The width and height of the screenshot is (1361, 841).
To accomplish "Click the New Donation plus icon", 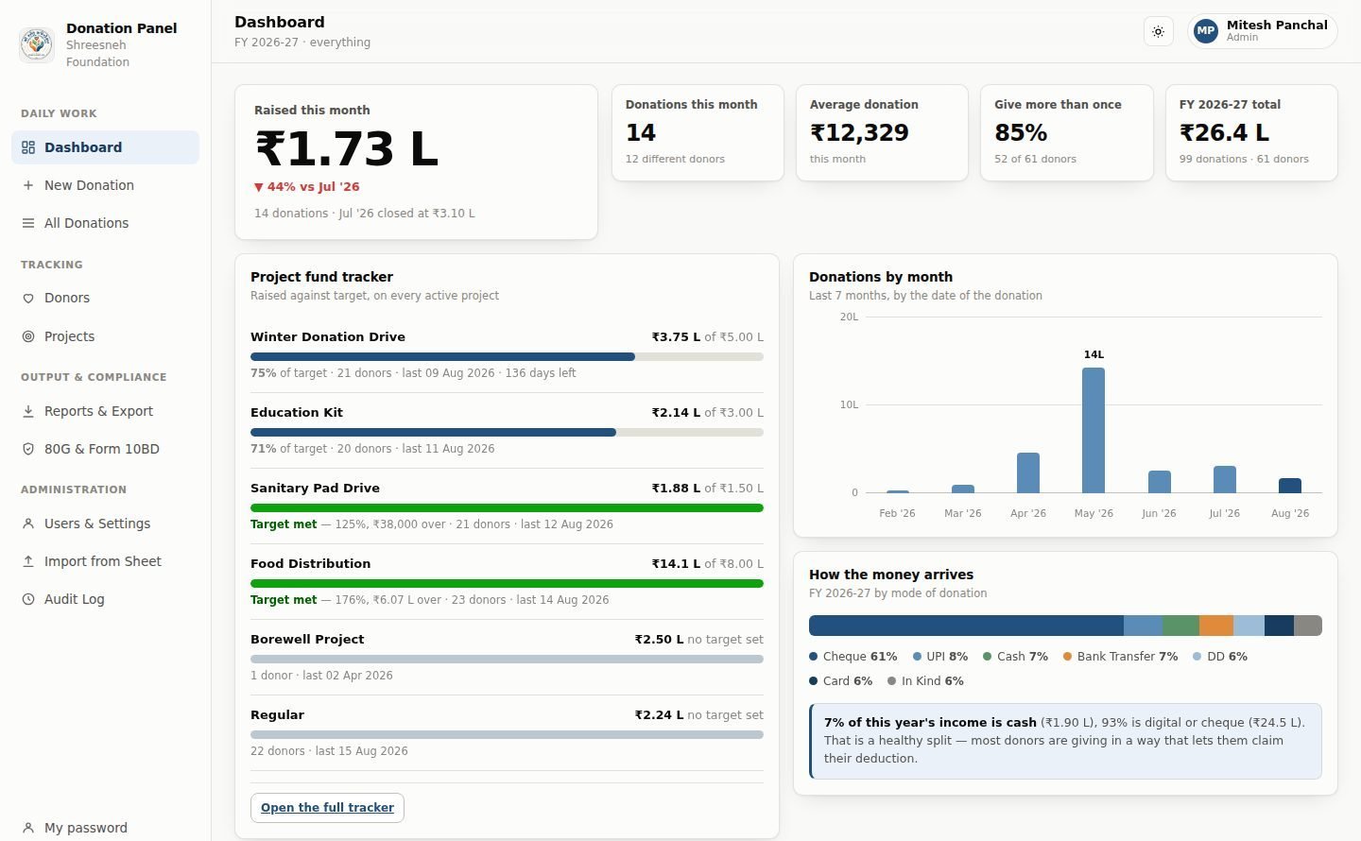I will point(28,185).
